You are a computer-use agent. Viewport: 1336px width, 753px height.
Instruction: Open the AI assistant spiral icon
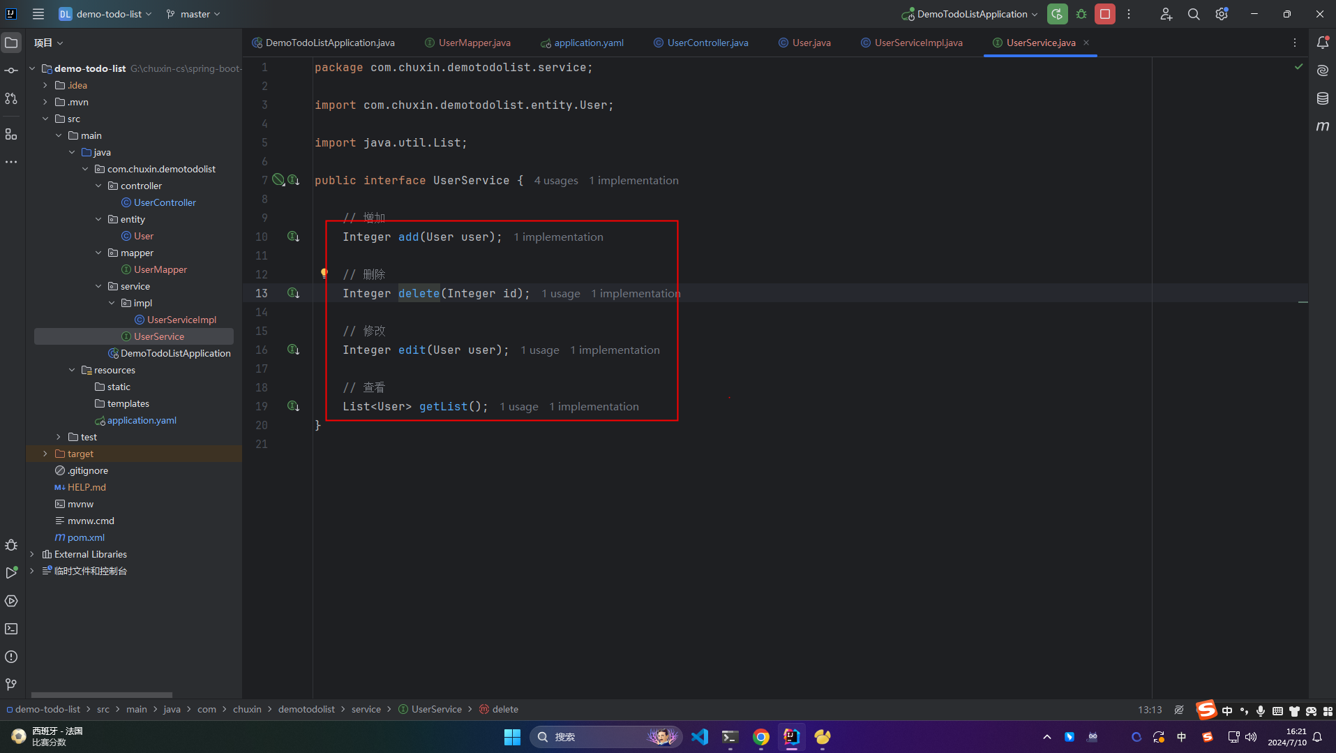(x=1323, y=70)
